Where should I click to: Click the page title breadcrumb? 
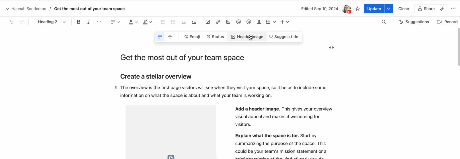coord(89,9)
